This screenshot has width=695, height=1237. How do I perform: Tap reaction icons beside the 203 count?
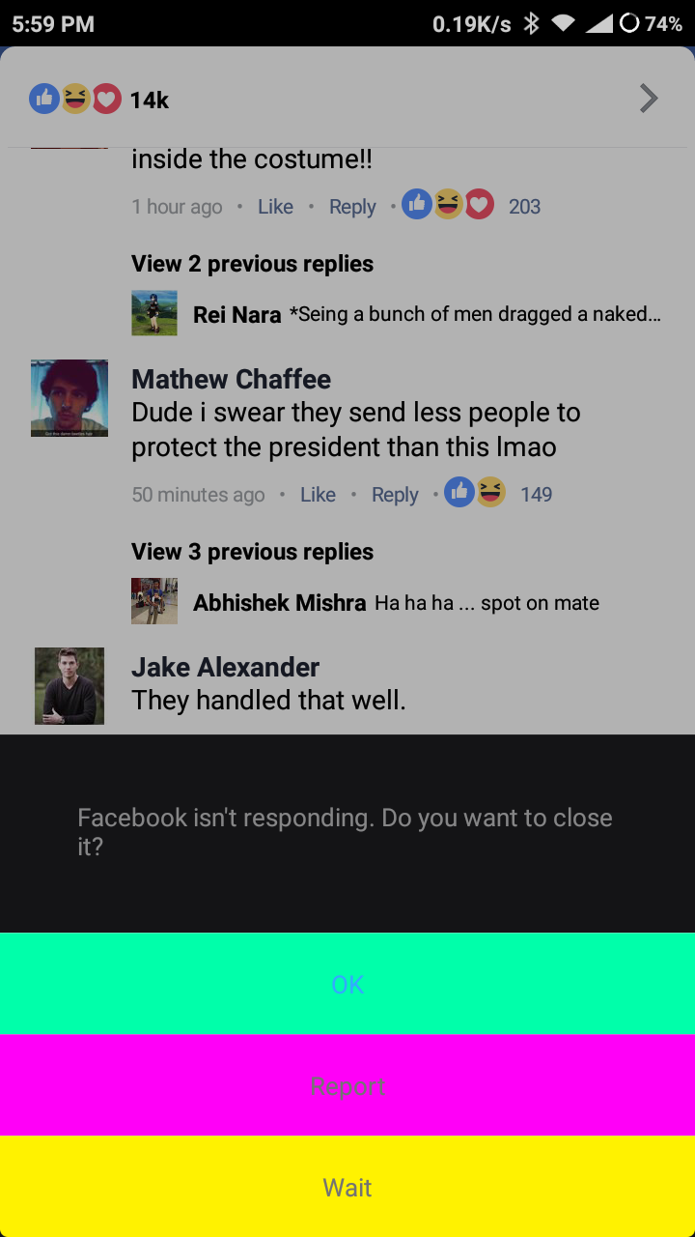tap(448, 204)
